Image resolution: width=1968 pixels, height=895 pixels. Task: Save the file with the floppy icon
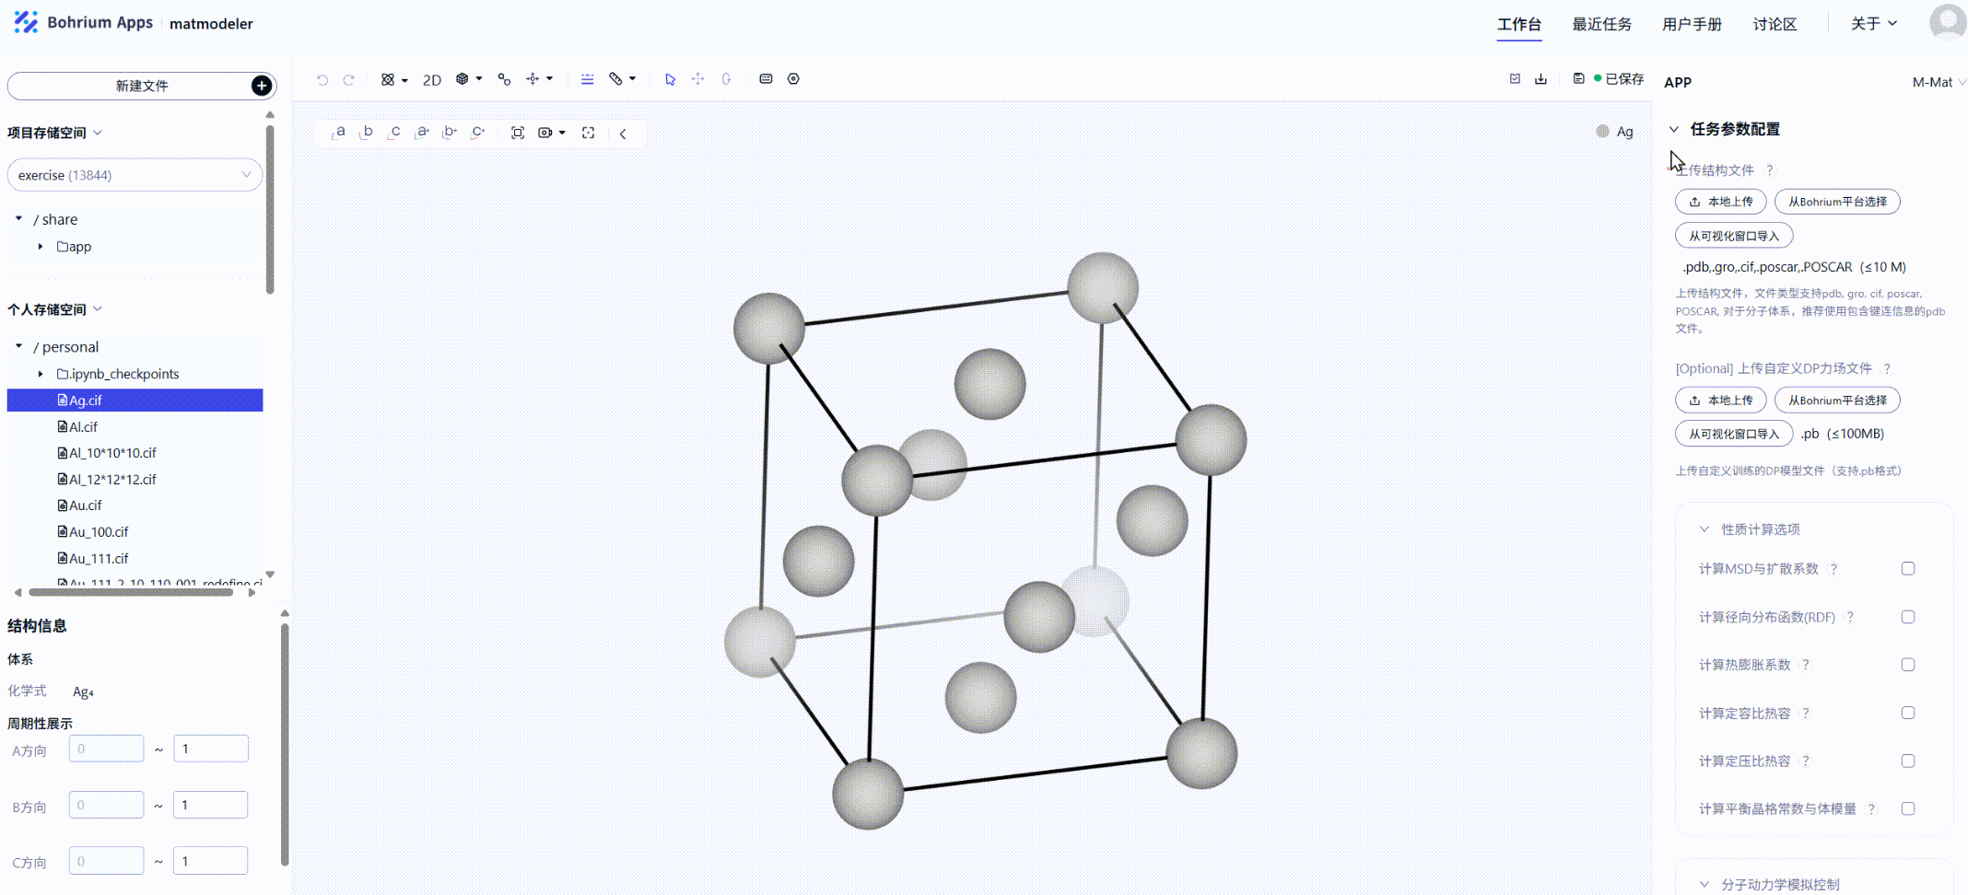coord(1578,79)
